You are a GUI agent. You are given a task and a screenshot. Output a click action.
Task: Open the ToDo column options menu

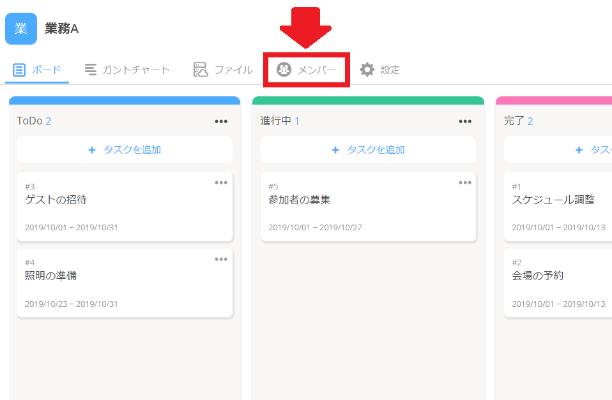[x=221, y=121]
